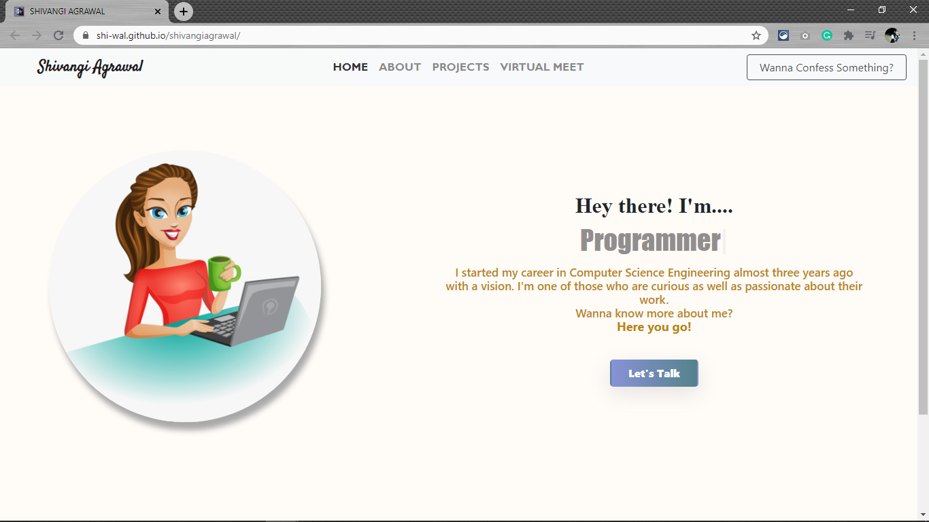Image resolution: width=929 pixels, height=522 pixels.
Task: Click the Grammarly extension icon
Action: tap(827, 35)
